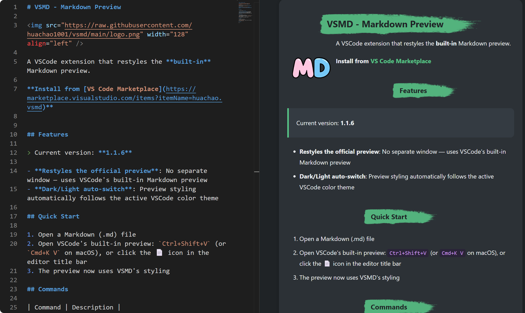Click the extension description sentence in preview
525x313 pixels.
[423, 43]
